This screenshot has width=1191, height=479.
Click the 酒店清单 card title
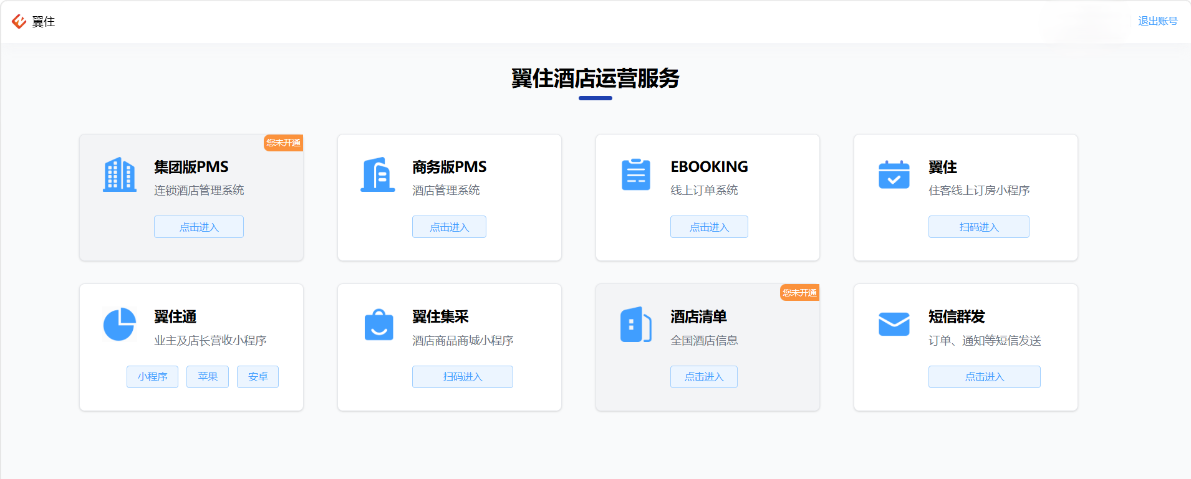point(698,317)
